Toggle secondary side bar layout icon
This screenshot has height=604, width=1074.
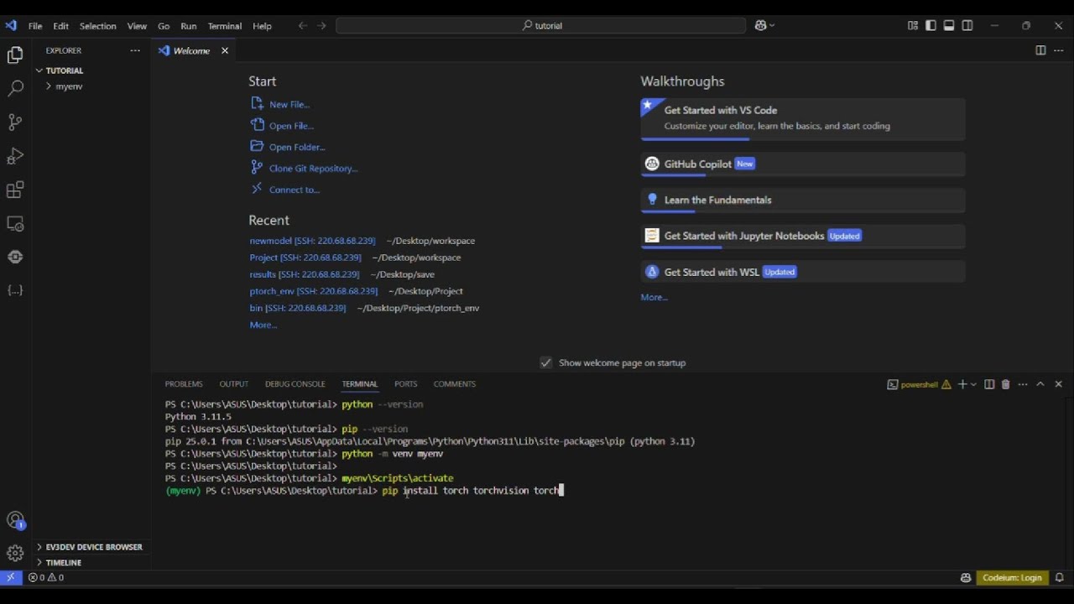(967, 25)
